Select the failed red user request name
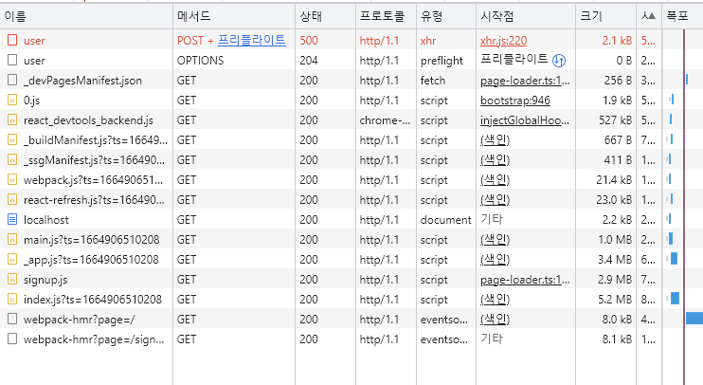Image resolution: width=703 pixels, height=385 pixels. click(34, 41)
